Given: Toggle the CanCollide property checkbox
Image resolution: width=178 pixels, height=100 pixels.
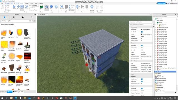Looking at the screenshot, I should pyautogui.click(x=142, y=79).
